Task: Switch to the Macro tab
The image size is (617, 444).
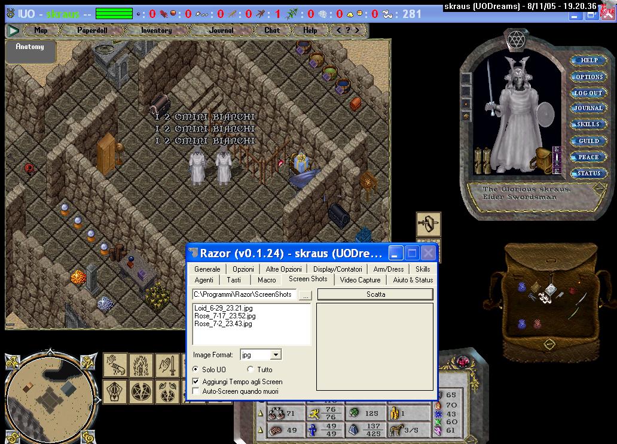Action: pyautogui.click(x=267, y=279)
